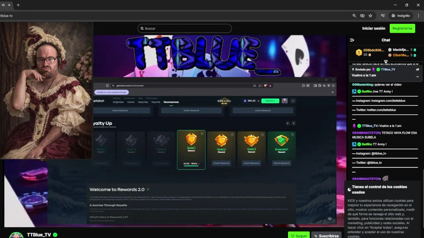424x238 pixels.
Task: Expand the balance dropdown arrow in Gamdom header
Action: (258, 101)
